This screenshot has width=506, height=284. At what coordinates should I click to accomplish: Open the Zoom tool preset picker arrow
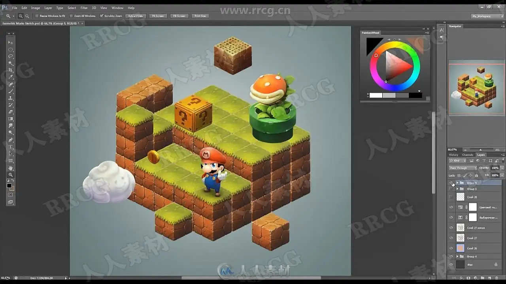pos(13,16)
